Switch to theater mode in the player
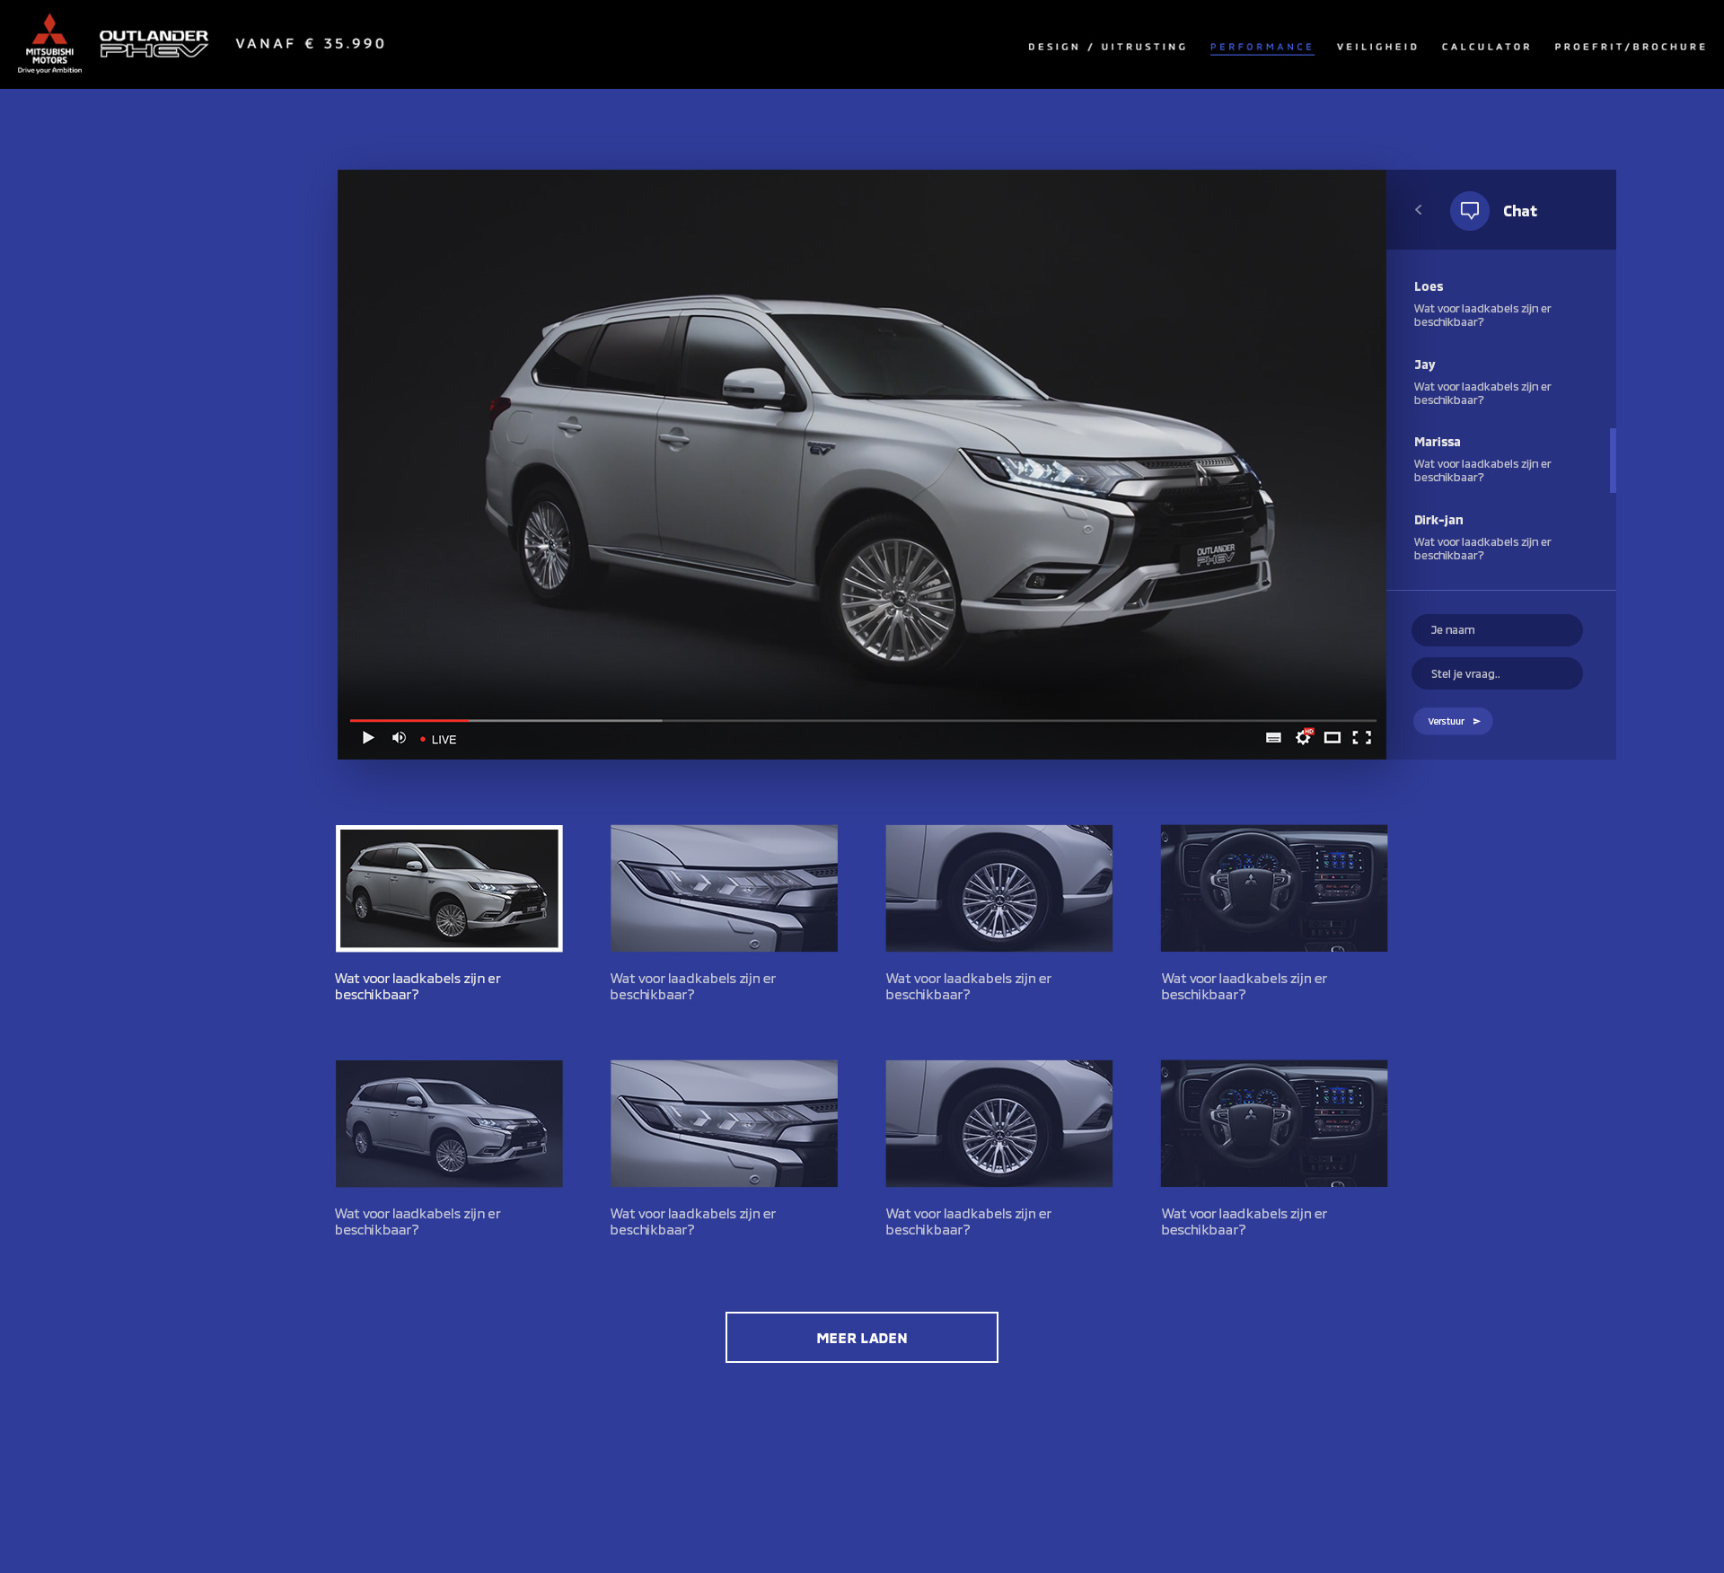 [1333, 737]
